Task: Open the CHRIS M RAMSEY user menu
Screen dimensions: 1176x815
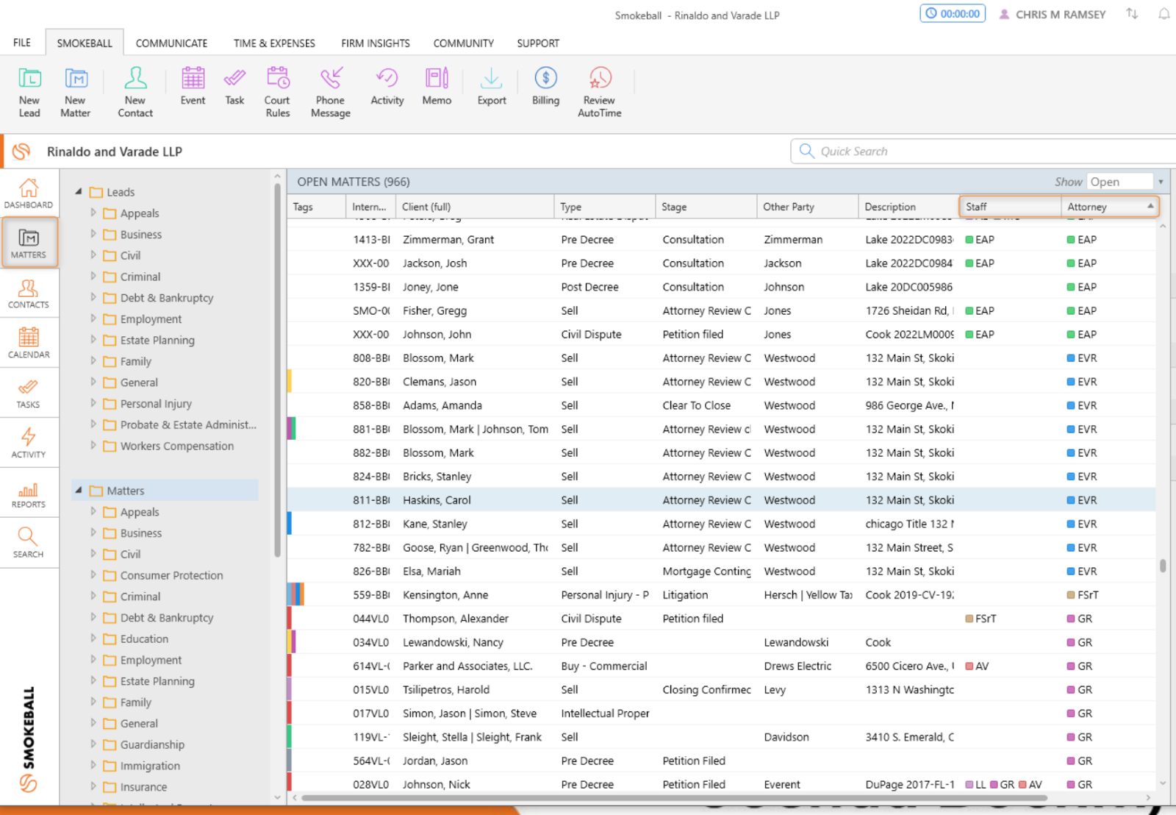Action: coord(1052,14)
